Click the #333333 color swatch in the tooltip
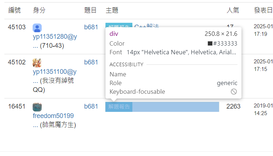The image size is (273, 156). pos(210,43)
